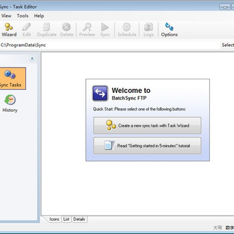This screenshot has width=234, height=234.
Task: Open the View menu
Action: 6,16
